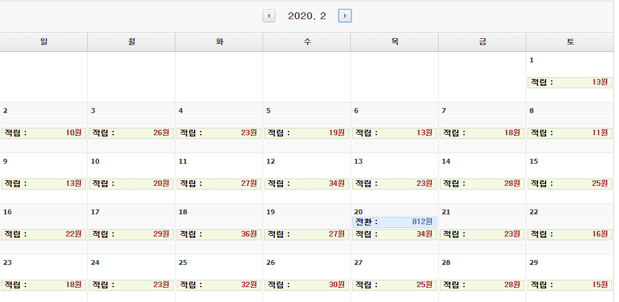
Task: Open the 적립 18원 entry on day 23
Action: [43, 285]
